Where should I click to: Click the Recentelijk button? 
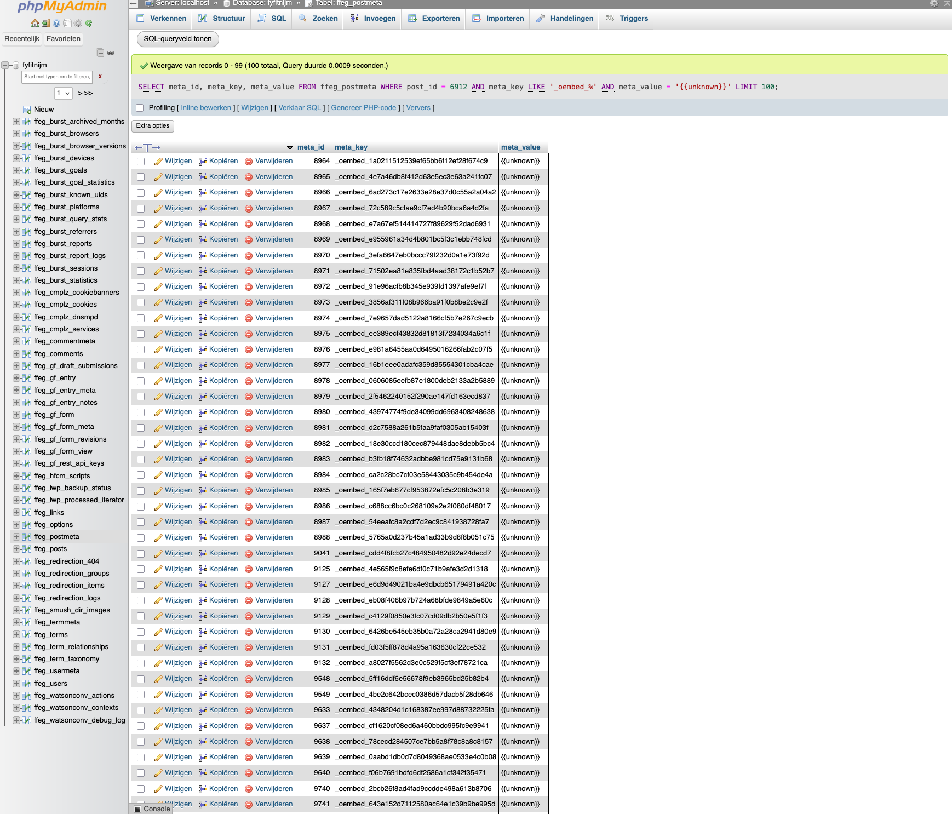pos(22,39)
